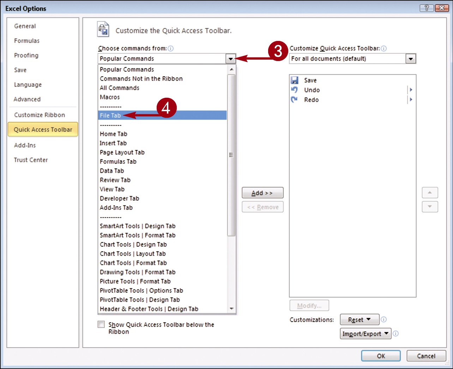Choose Review Tab option

(x=162, y=180)
